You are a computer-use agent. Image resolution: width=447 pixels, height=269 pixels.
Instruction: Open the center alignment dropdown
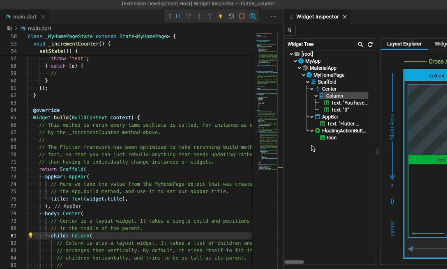392,228
